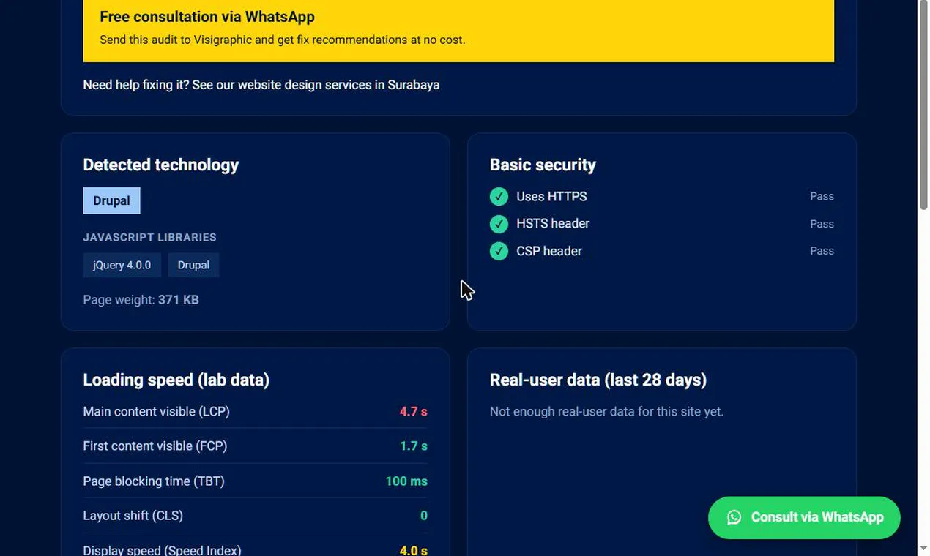930x556 pixels.
Task: Select the highlighted Drupal technology tag
Action: [x=111, y=200]
